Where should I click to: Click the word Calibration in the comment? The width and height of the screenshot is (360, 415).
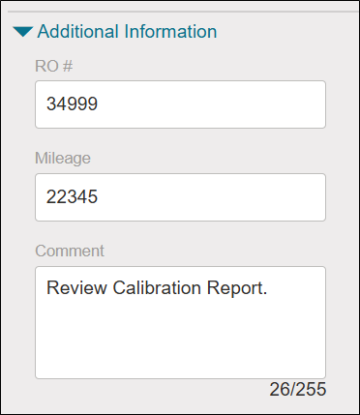click(157, 287)
